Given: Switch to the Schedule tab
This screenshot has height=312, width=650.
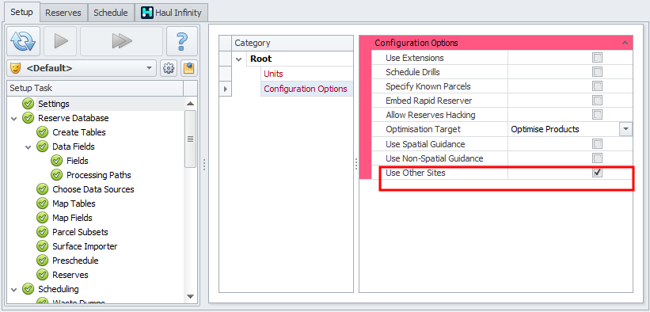Looking at the screenshot, I should coord(111,13).
